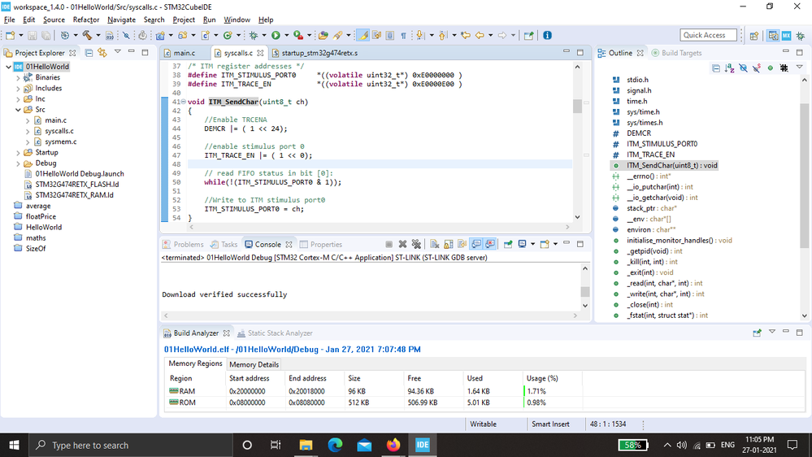Select STM32G474RETX_FLASH.ld file
The width and height of the screenshot is (812, 457).
76,185
